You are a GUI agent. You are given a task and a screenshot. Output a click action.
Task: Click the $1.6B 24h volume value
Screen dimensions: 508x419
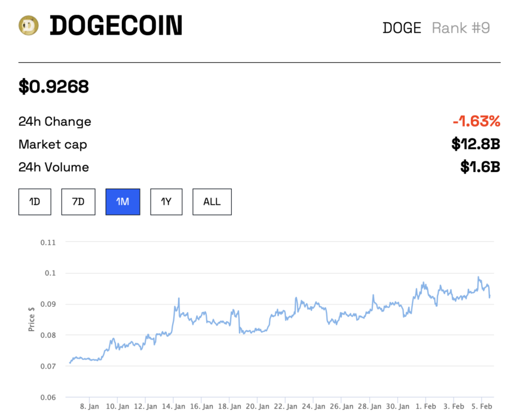(x=480, y=167)
